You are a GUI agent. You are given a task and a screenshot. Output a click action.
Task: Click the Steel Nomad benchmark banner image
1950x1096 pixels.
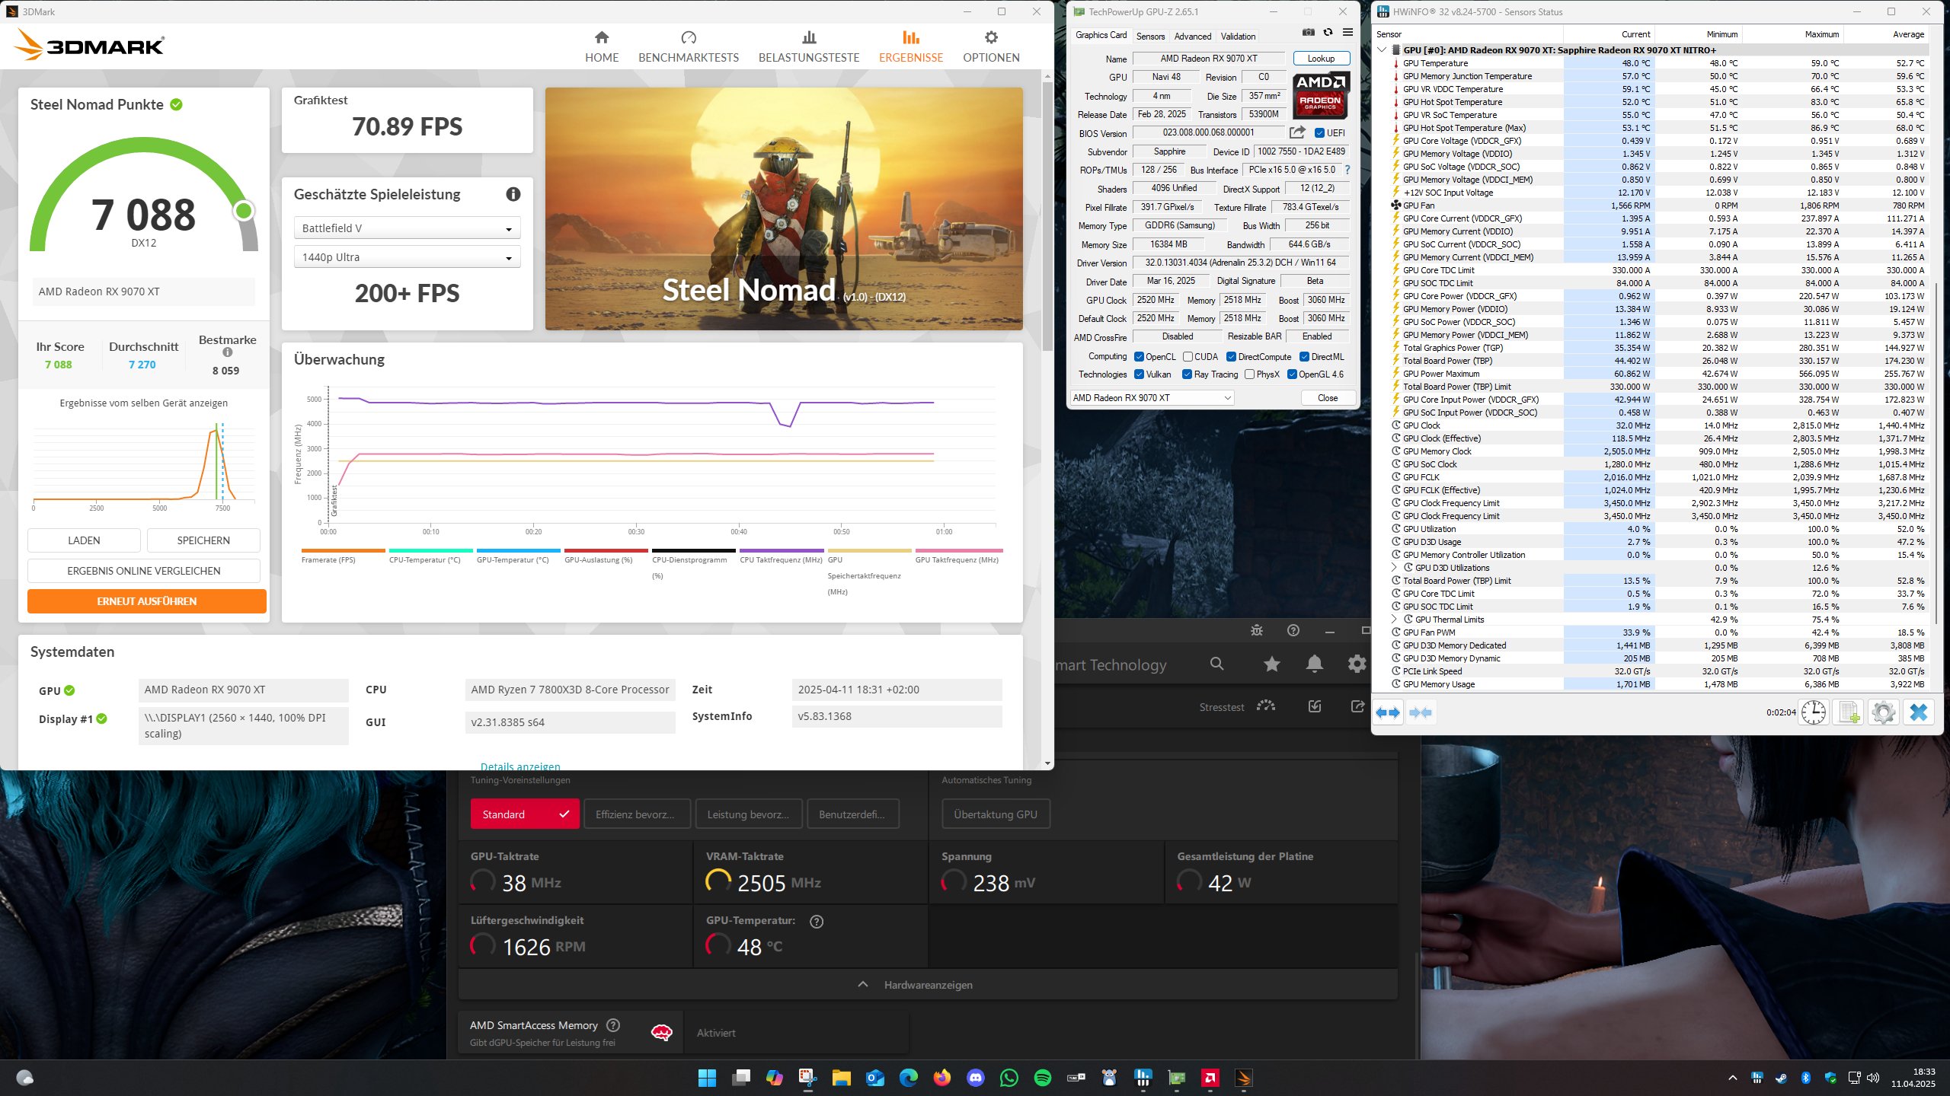(x=784, y=209)
